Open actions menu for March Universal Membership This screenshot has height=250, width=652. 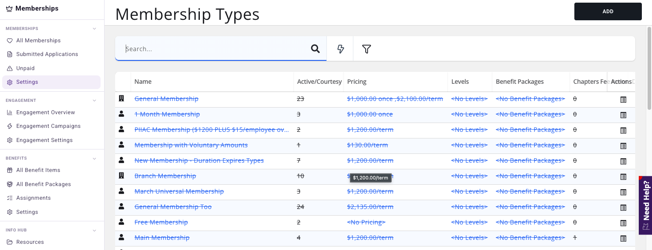coord(623,192)
